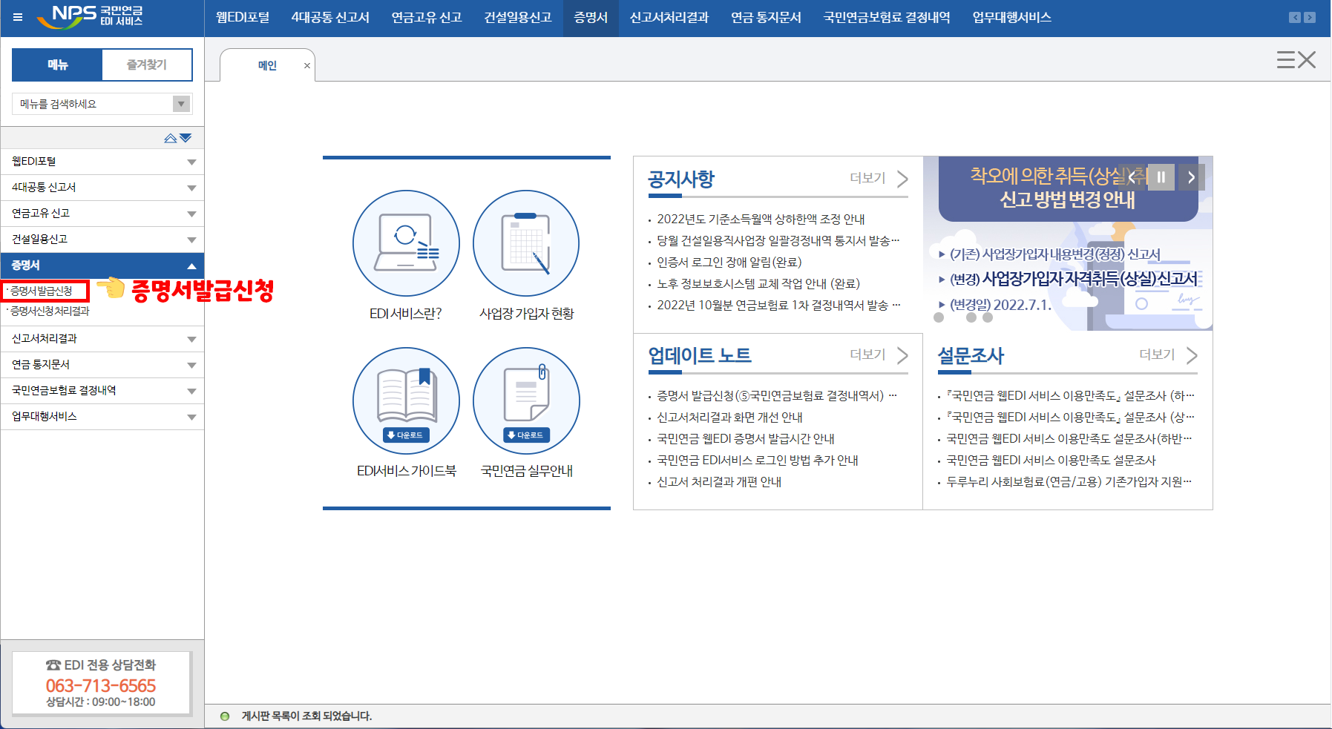Open 건설일용신고 in the top menu

[x=518, y=17]
